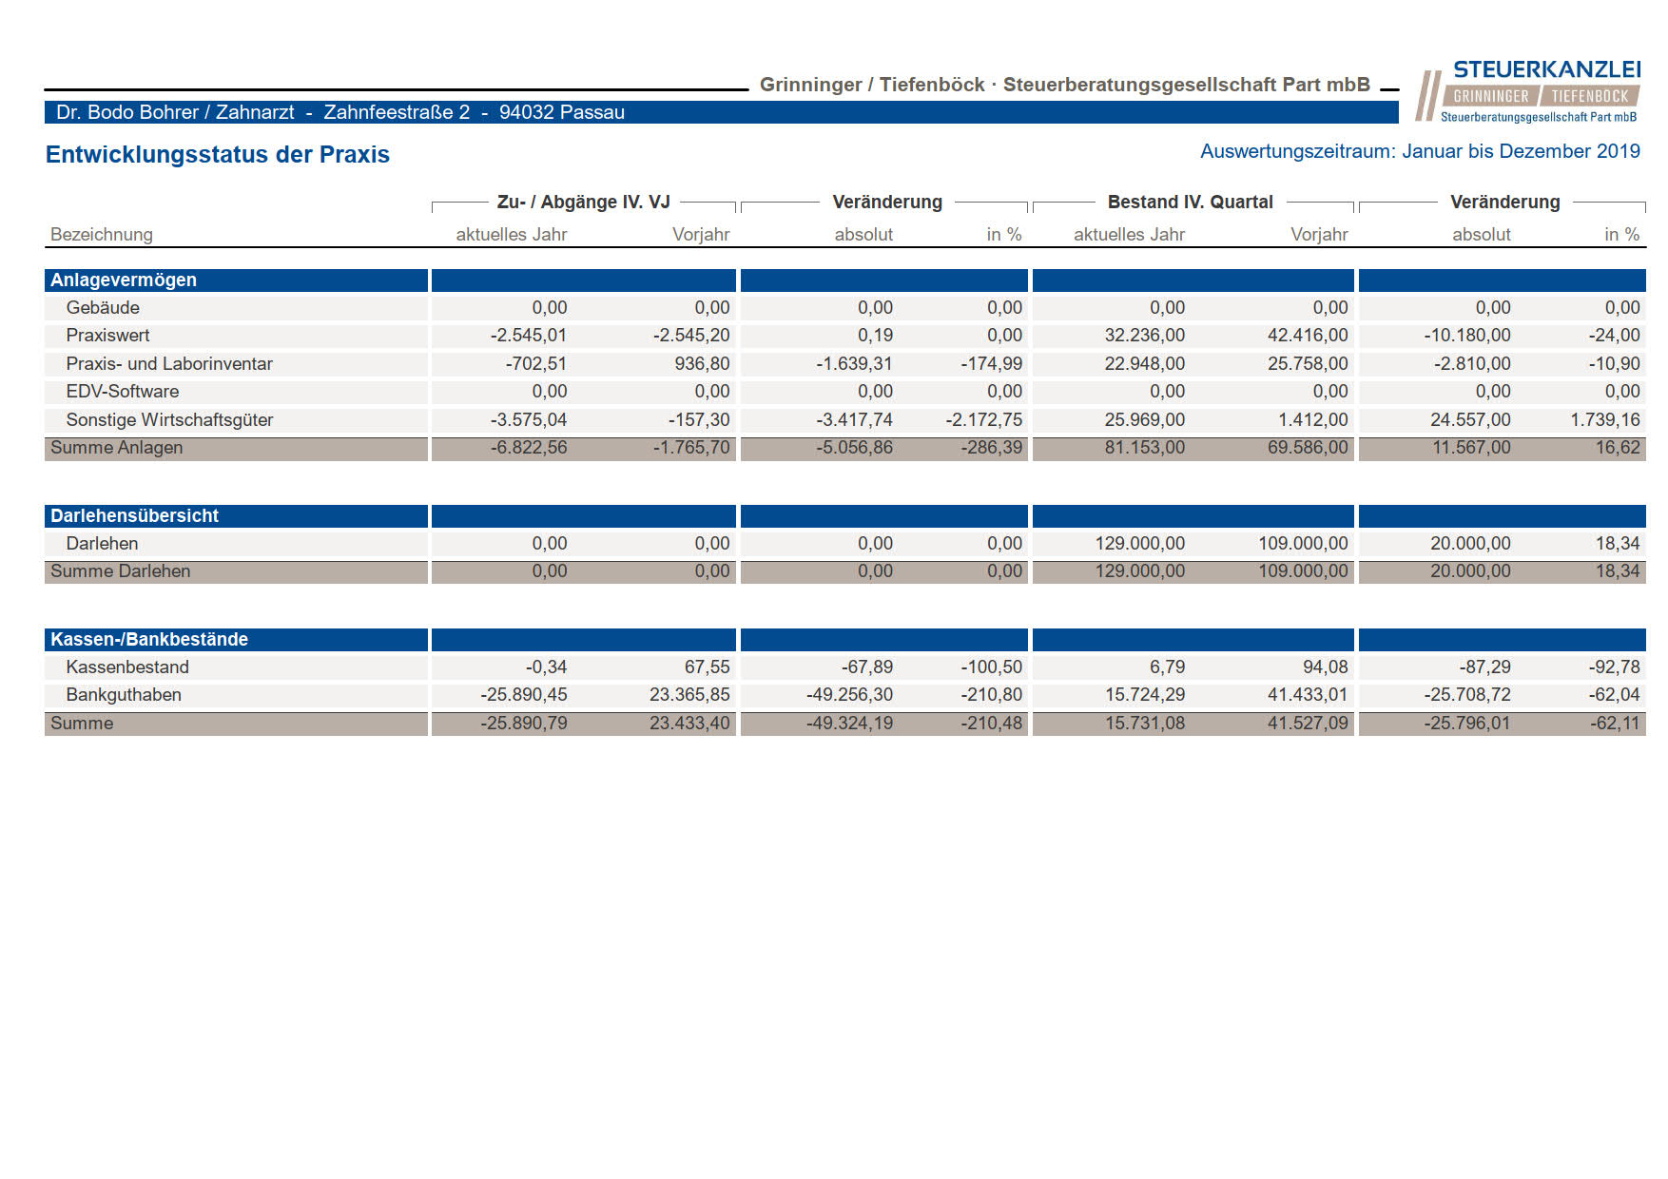
Task: Click the header 'Grinninger / Tiefenböck · Steuerberatungsgesellschaft Part mbB'
Action: click(x=1065, y=85)
